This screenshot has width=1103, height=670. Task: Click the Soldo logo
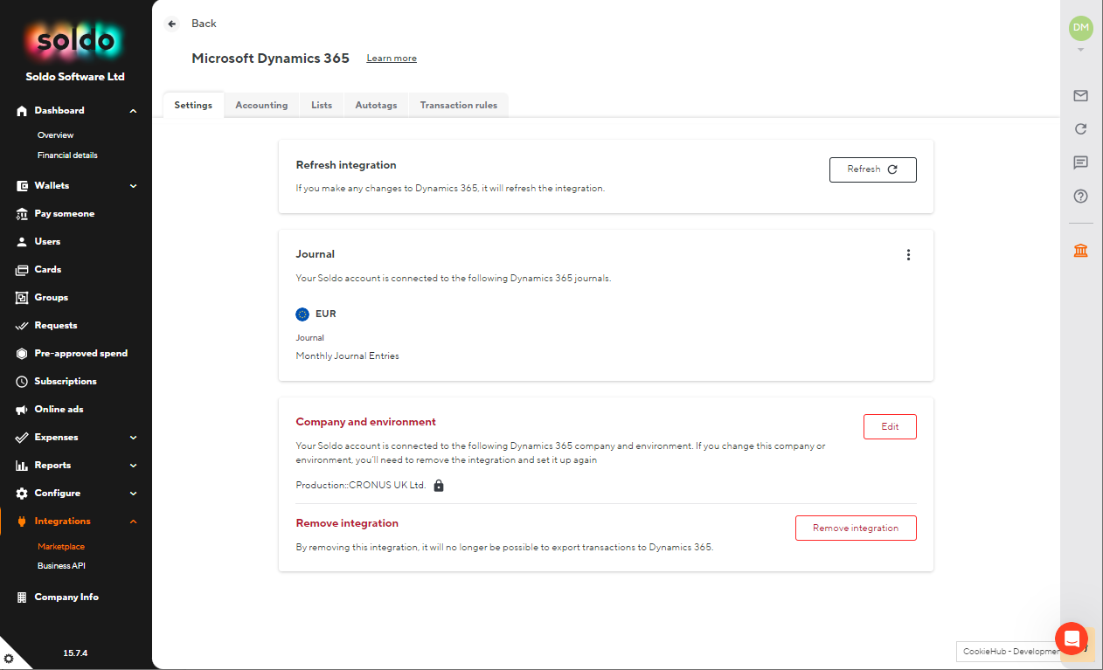click(x=74, y=41)
